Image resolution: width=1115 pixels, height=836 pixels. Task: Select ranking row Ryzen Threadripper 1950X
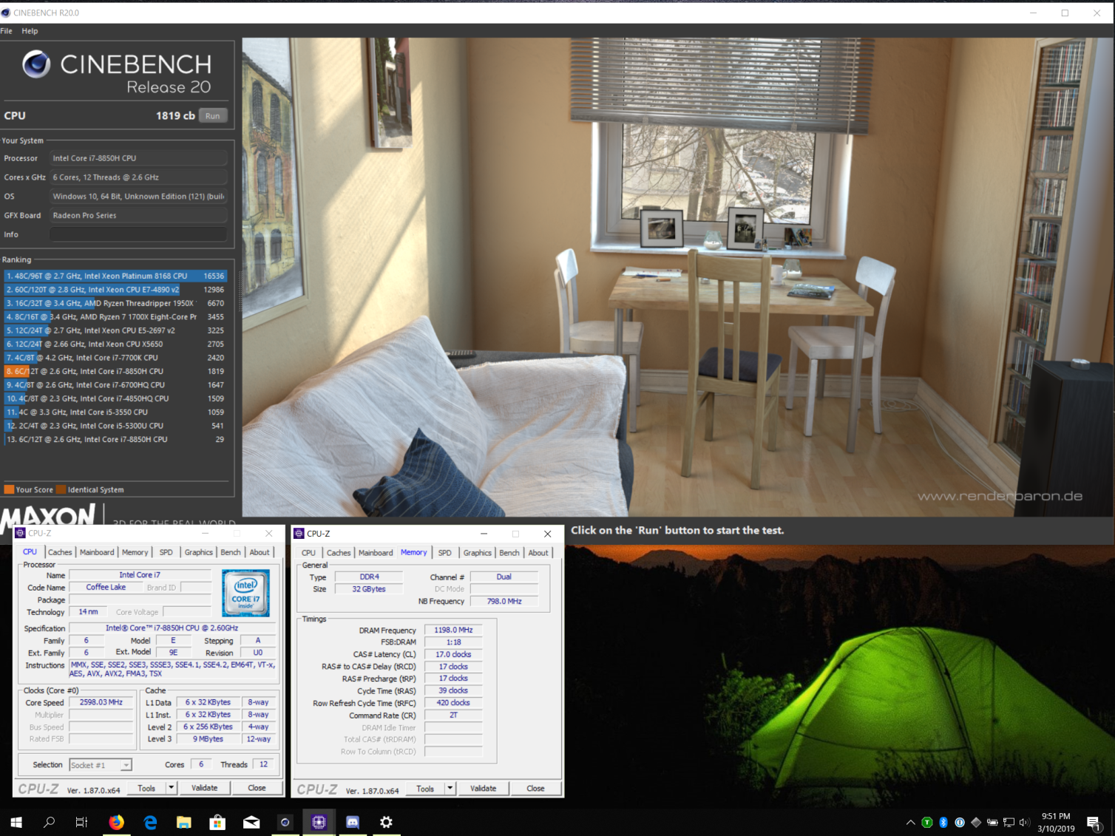[115, 303]
